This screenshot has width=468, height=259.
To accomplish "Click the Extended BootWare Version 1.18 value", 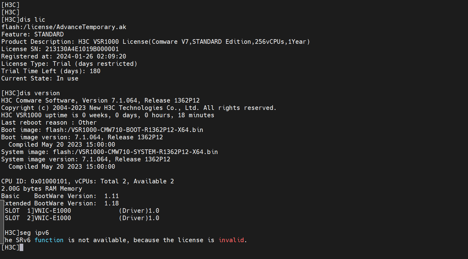I will pos(111,203).
